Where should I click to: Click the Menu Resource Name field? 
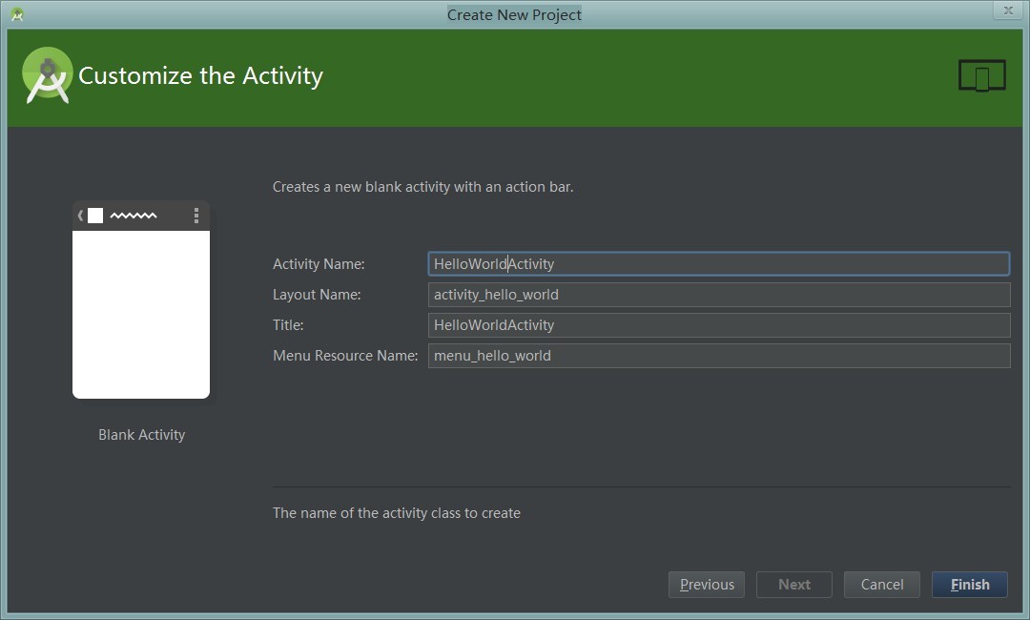[718, 355]
